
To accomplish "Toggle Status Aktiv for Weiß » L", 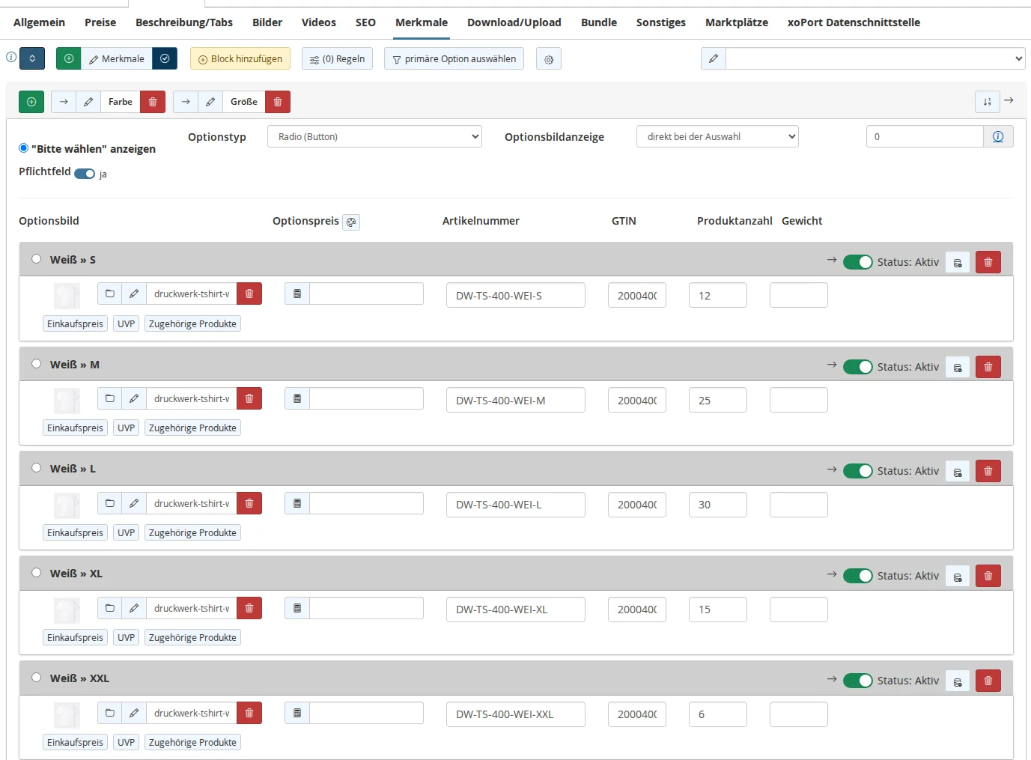I will (x=858, y=471).
